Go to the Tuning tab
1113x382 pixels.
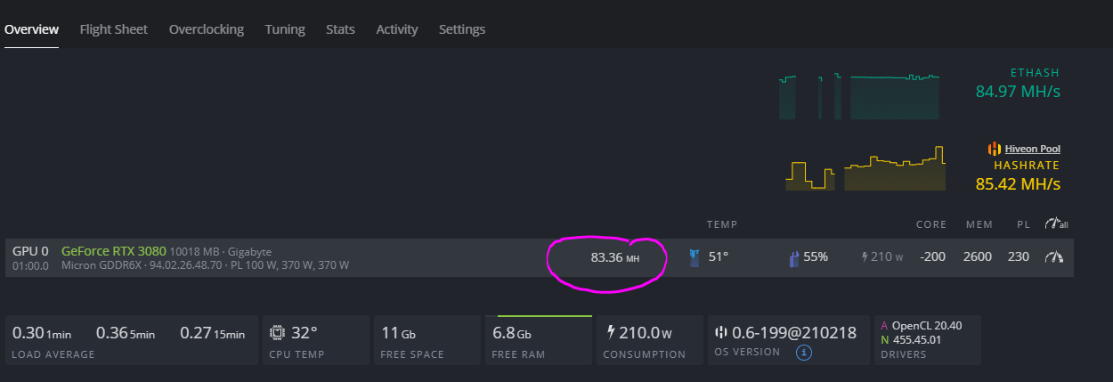coord(285,29)
